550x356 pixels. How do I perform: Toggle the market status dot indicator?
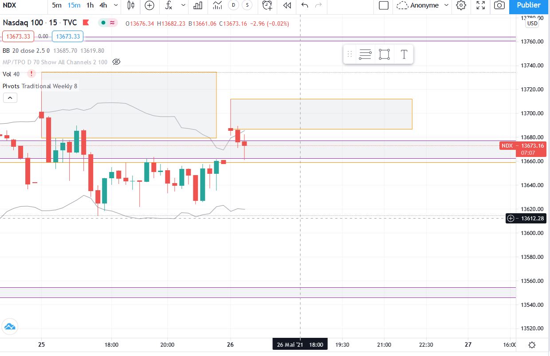tap(103, 23)
